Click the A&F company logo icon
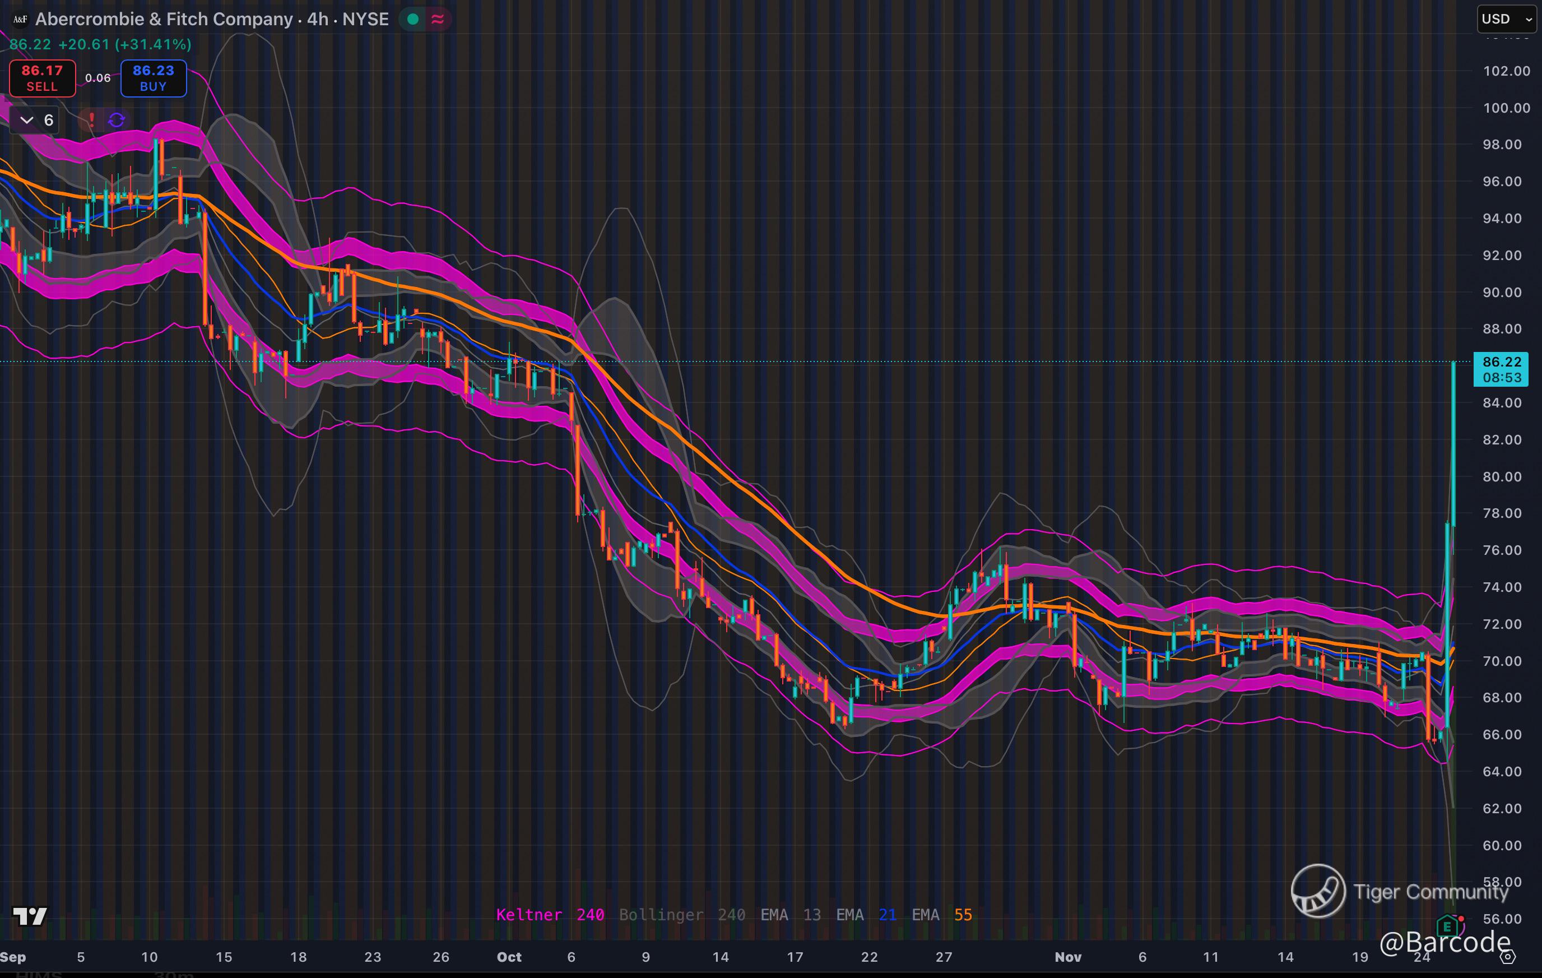The height and width of the screenshot is (978, 1542). [20, 19]
